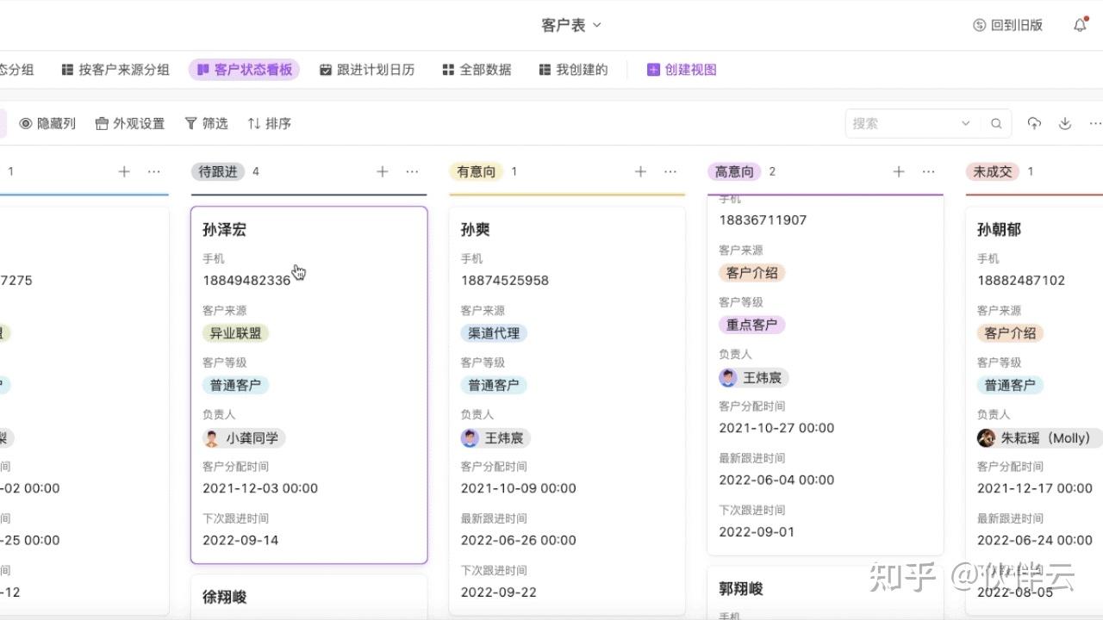Click the download icon in toolbar
This screenshot has height=620, width=1103.
tap(1065, 124)
